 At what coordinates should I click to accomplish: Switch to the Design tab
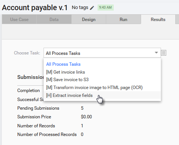pos(89,20)
